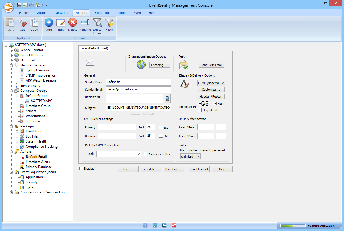Toggle the High importance checkbox
Screen dimensions: 344x231
pyautogui.click(x=215, y=104)
